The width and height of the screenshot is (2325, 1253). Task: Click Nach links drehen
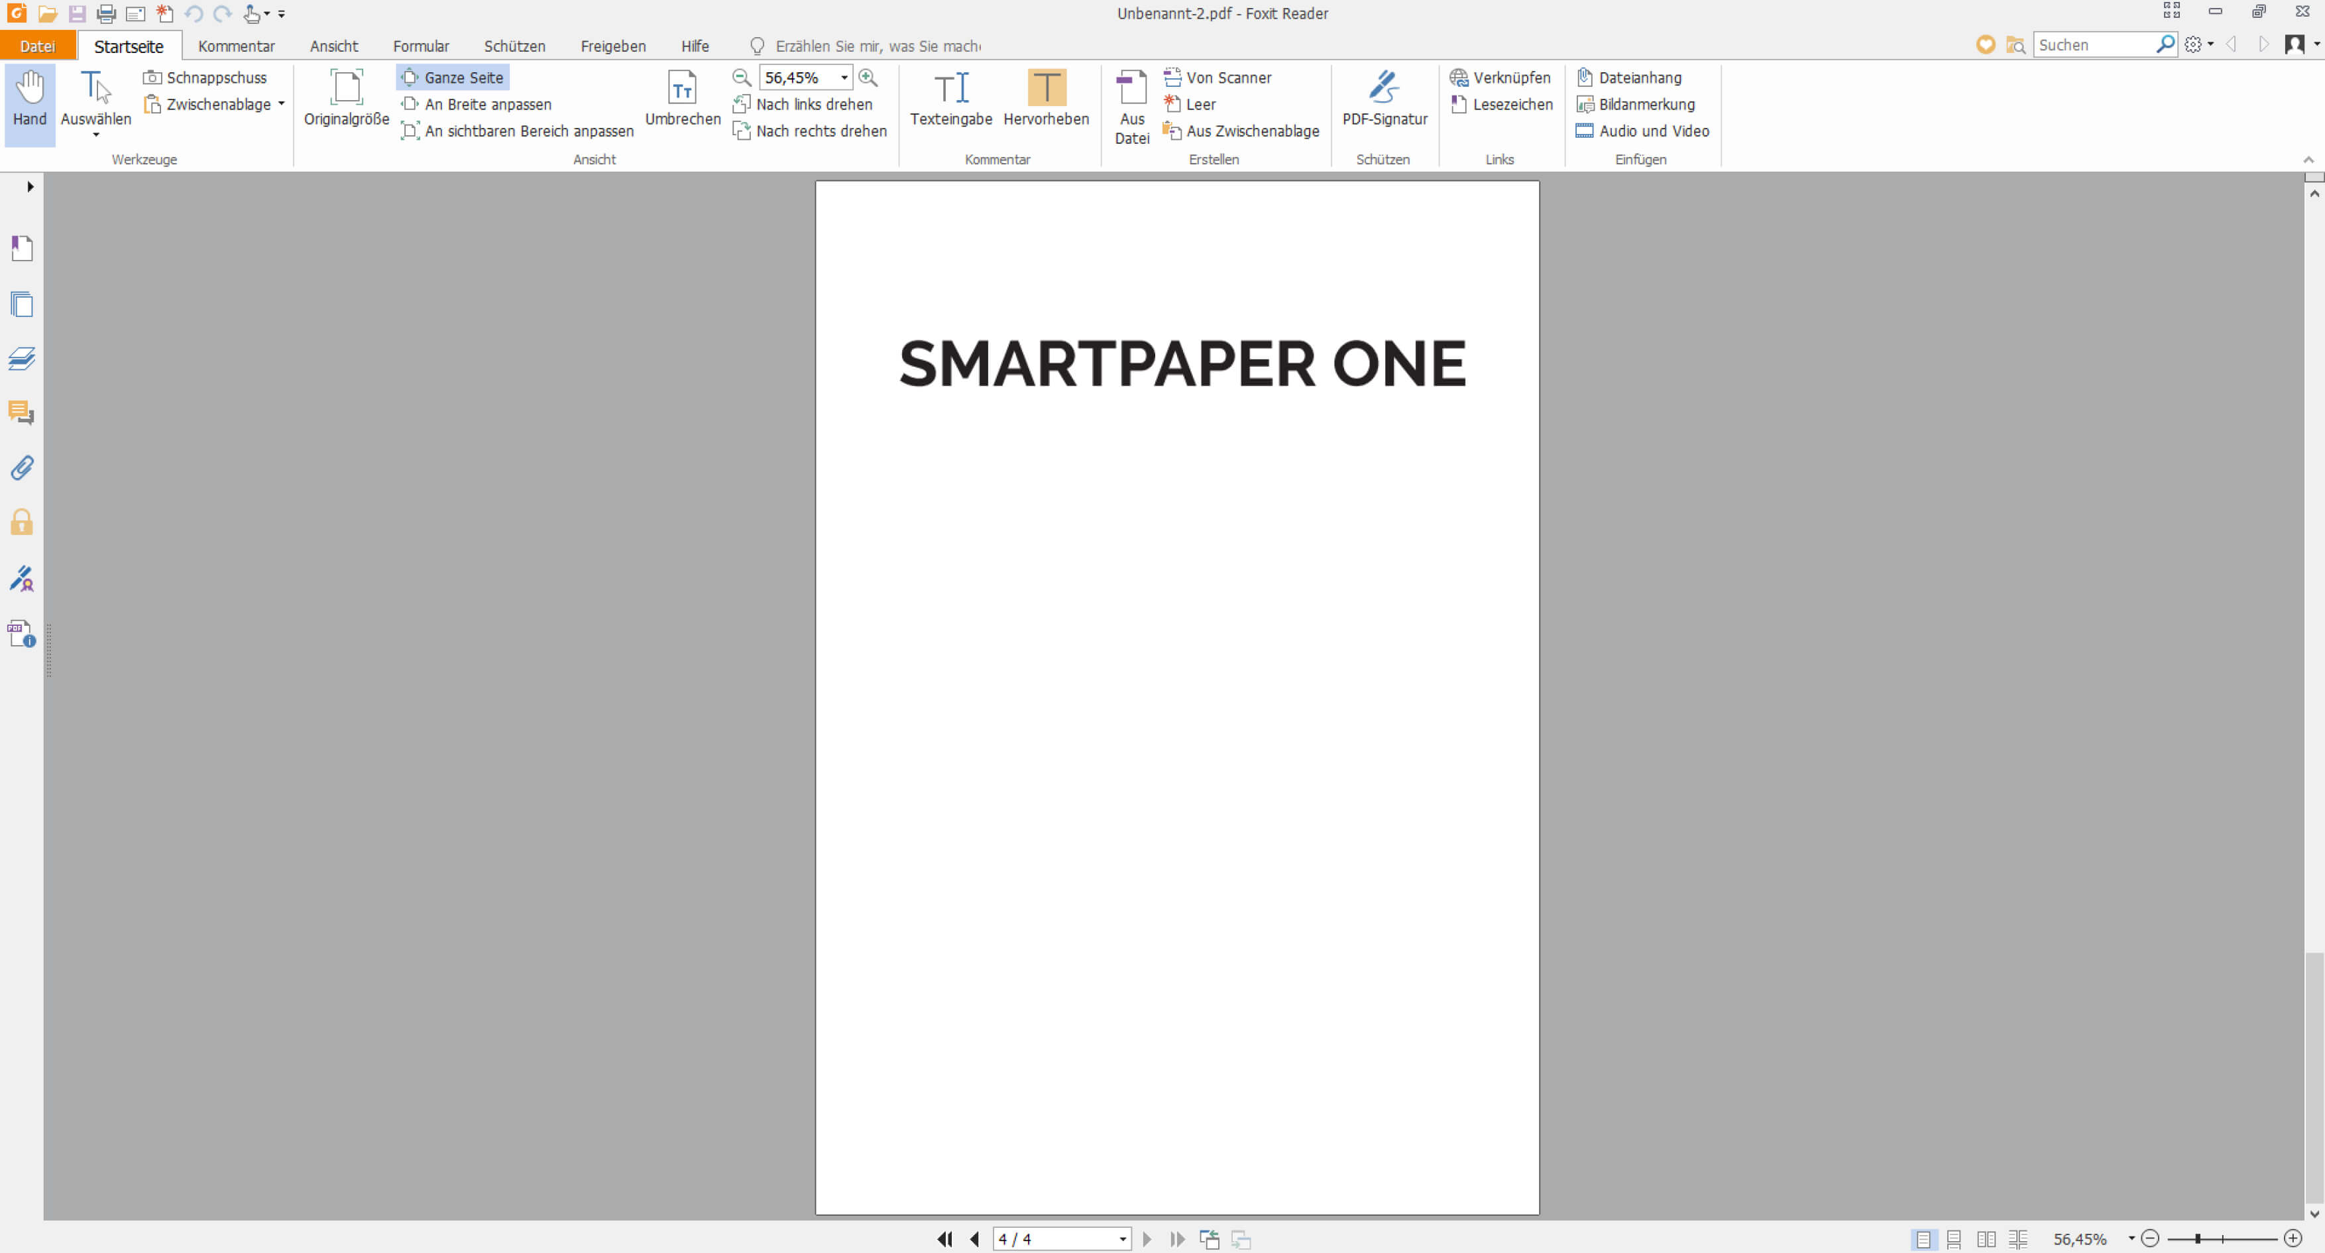(x=803, y=104)
